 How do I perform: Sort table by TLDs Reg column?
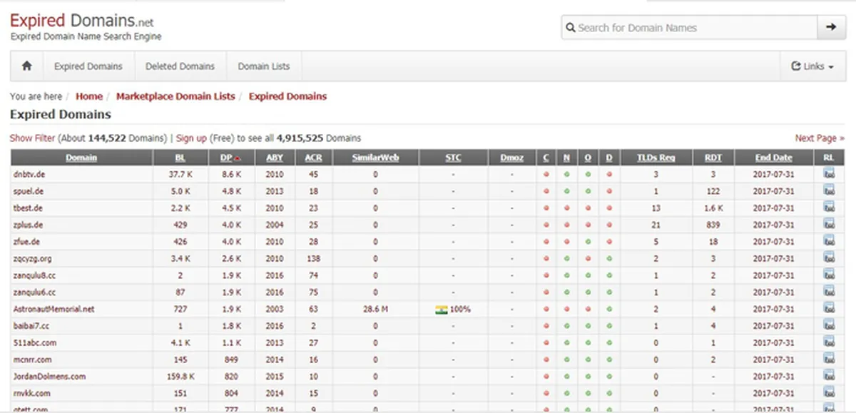(x=656, y=158)
